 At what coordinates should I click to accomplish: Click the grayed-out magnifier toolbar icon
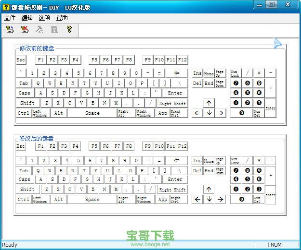pos(54,30)
